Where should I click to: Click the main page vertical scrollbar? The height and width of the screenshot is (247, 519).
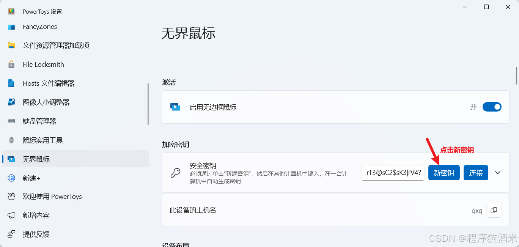tap(516, 76)
